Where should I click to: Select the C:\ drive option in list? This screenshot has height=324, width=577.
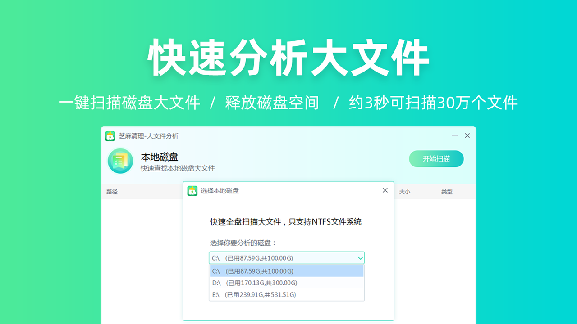(287, 271)
